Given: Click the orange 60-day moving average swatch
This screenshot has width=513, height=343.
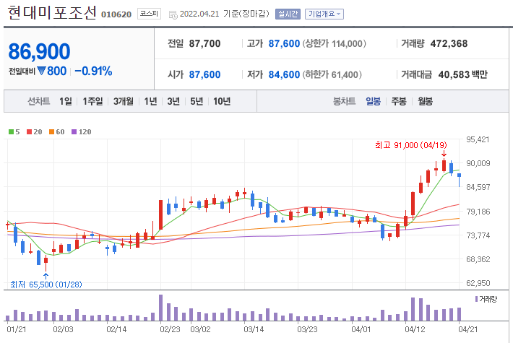Looking at the screenshot, I should 51,131.
